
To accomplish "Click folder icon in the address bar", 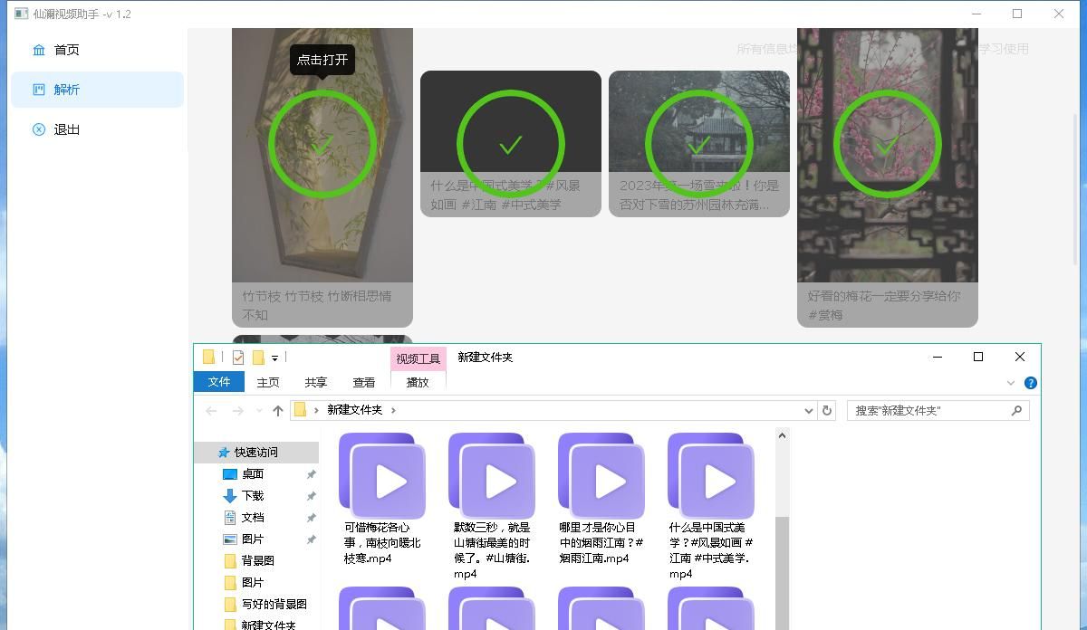I will tap(301, 410).
